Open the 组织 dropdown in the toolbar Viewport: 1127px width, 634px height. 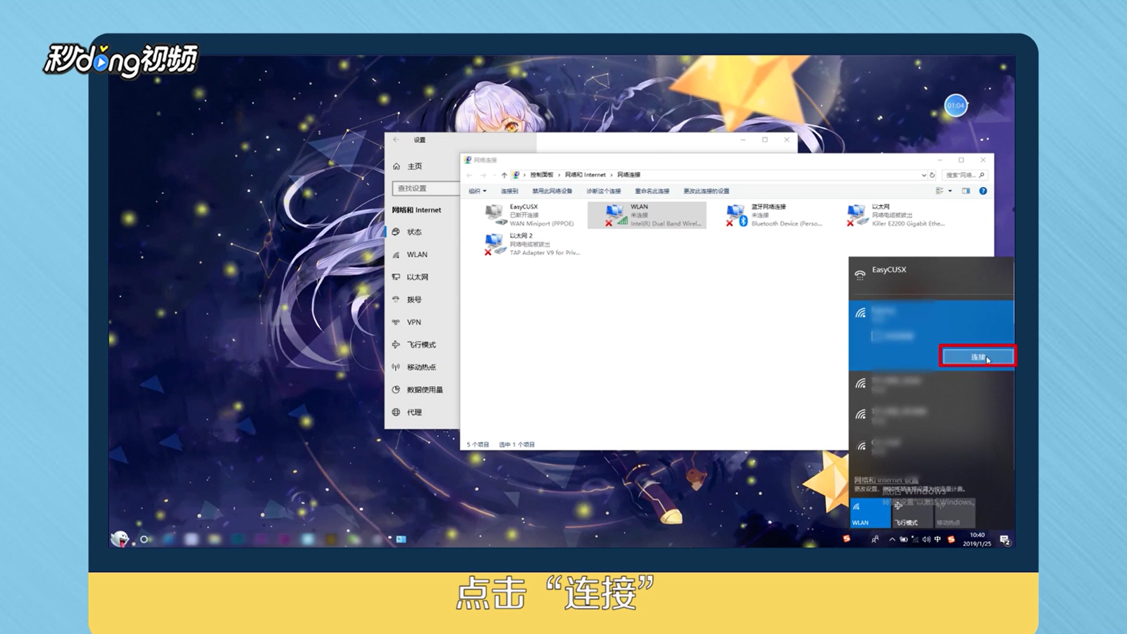coord(477,191)
